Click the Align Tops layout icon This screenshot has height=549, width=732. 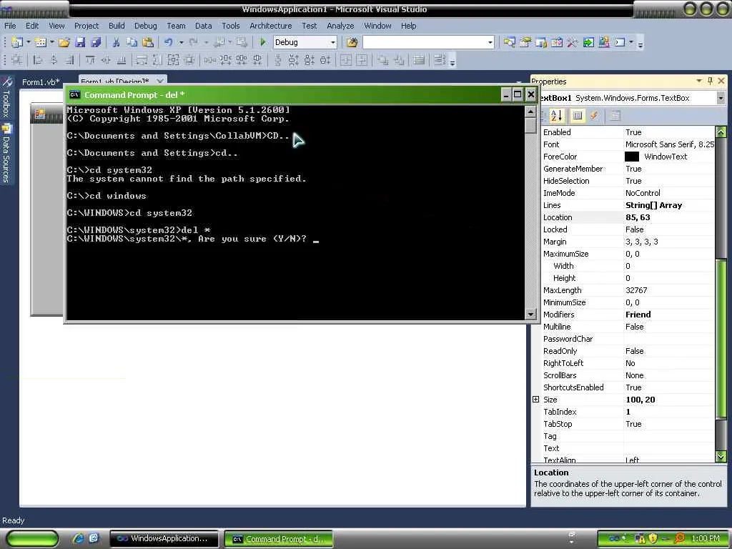tap(90, 60)
